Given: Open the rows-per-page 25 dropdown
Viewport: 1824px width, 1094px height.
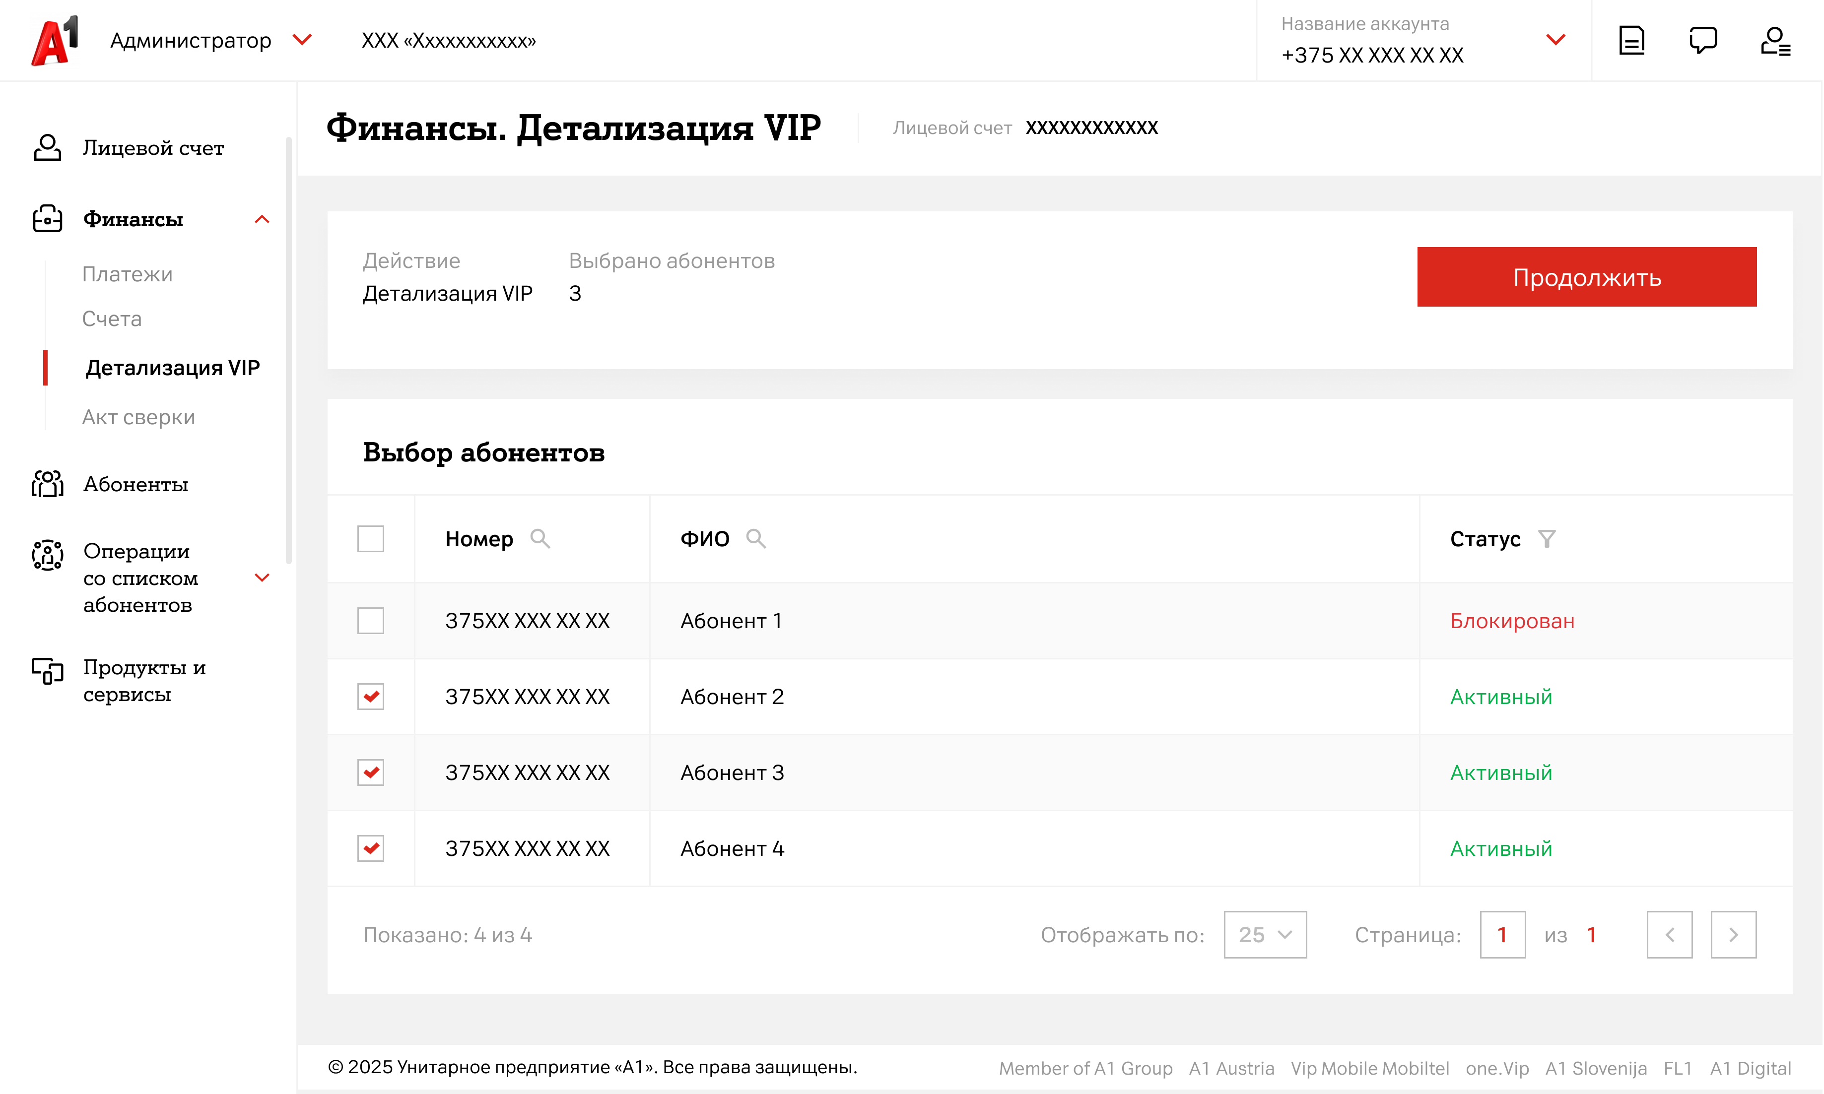Looking at the screenshot, I should [1265, 935].
